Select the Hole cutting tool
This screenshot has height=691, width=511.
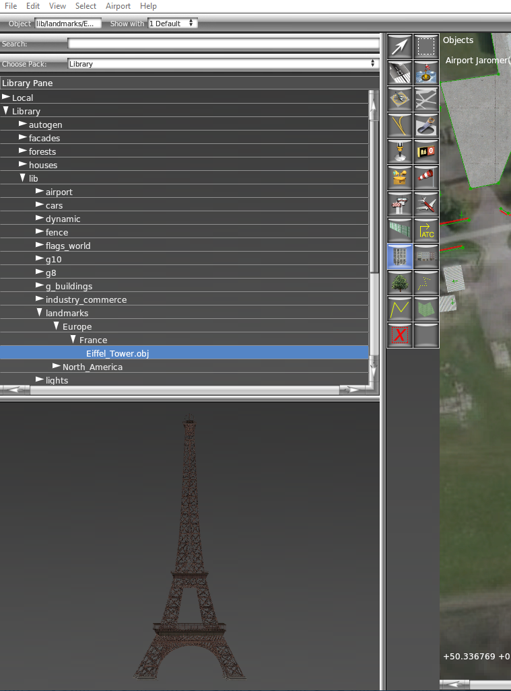[x=426, y=124]
